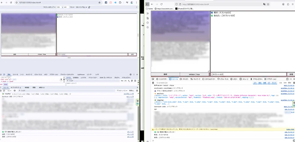This screenshot has width=295, height=142.
Task: Toggle device toolbar icon in Chrome DevTools
Action: pyautogui.click(x=4, y=75)
